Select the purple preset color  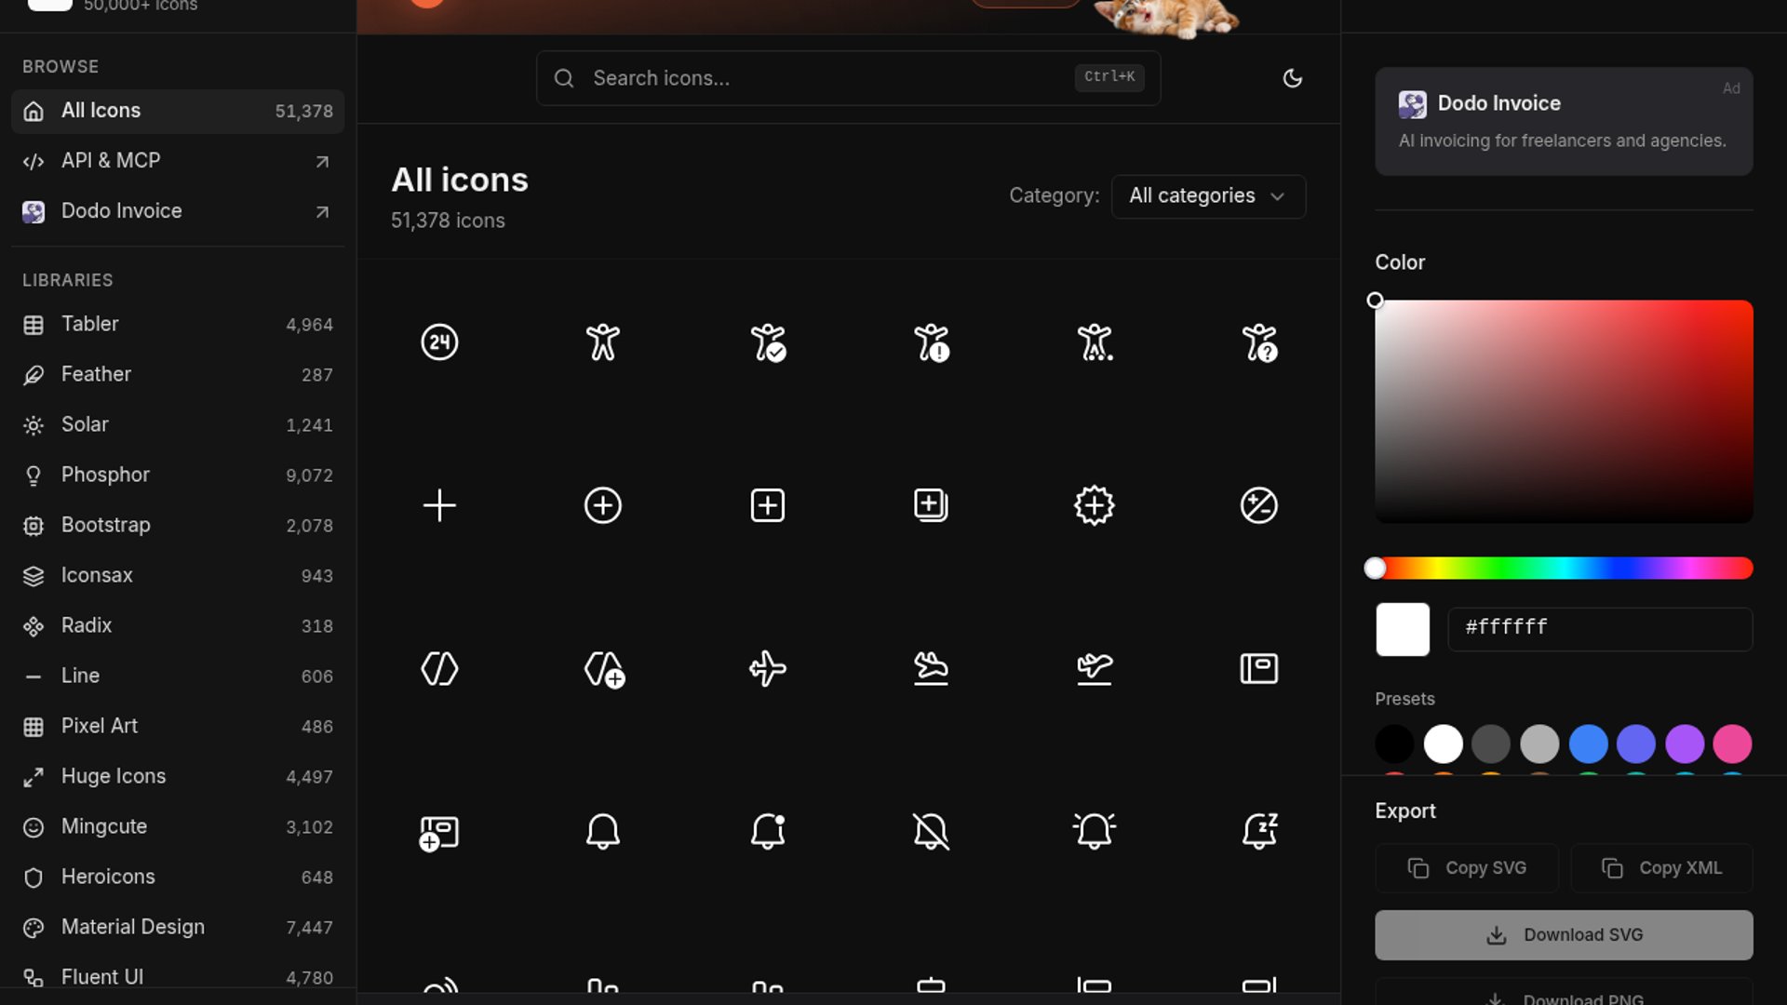click(1685, 744)
